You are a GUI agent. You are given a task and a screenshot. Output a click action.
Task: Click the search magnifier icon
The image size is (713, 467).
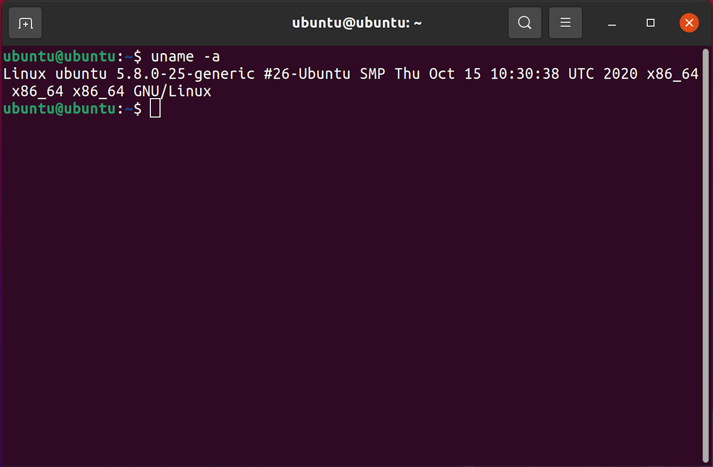pyautogui.click(x=525, y=23)
